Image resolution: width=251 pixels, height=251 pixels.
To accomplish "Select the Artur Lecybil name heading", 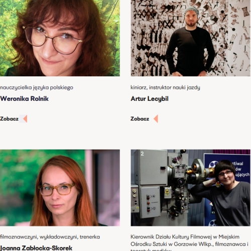I will click(x=150, y=99).
